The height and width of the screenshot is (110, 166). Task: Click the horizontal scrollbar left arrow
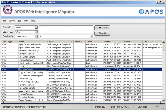[x=2, y=102]
